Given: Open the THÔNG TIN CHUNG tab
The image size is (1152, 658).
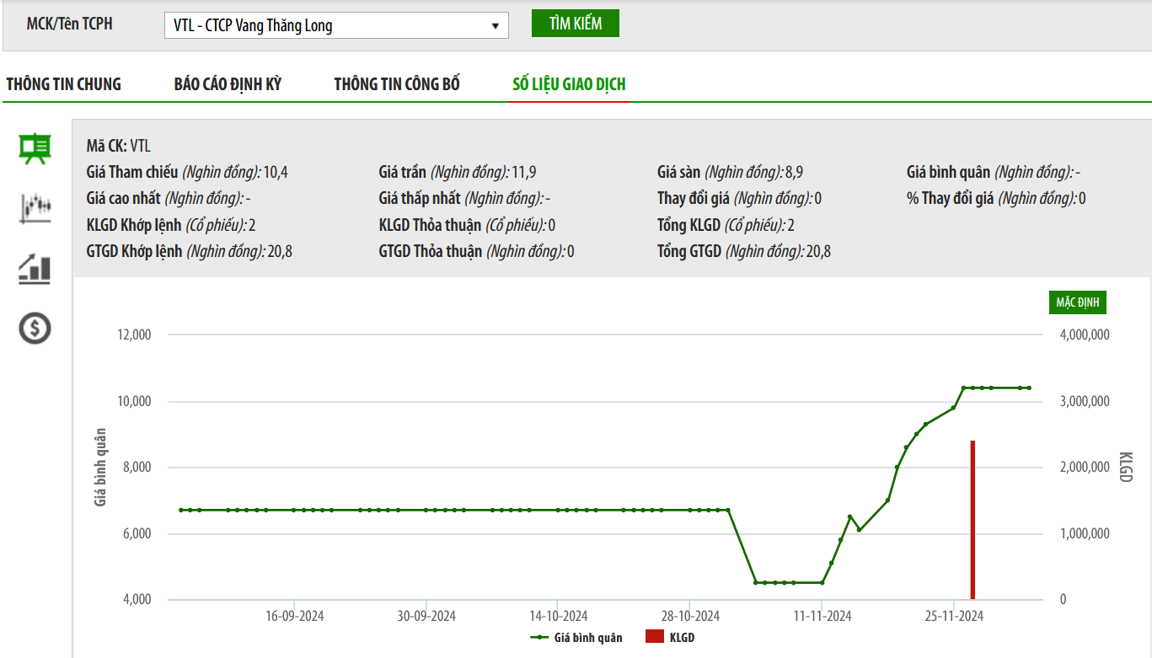Looking at the screenshot, I should pyautogui.click(x=64, y=84).
